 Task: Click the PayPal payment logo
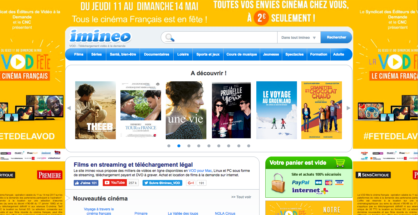click(300, 183)
